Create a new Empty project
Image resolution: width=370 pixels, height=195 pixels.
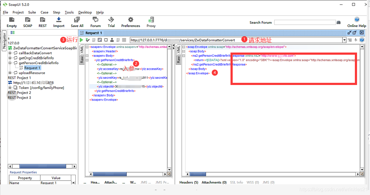(x=11, y=22)
